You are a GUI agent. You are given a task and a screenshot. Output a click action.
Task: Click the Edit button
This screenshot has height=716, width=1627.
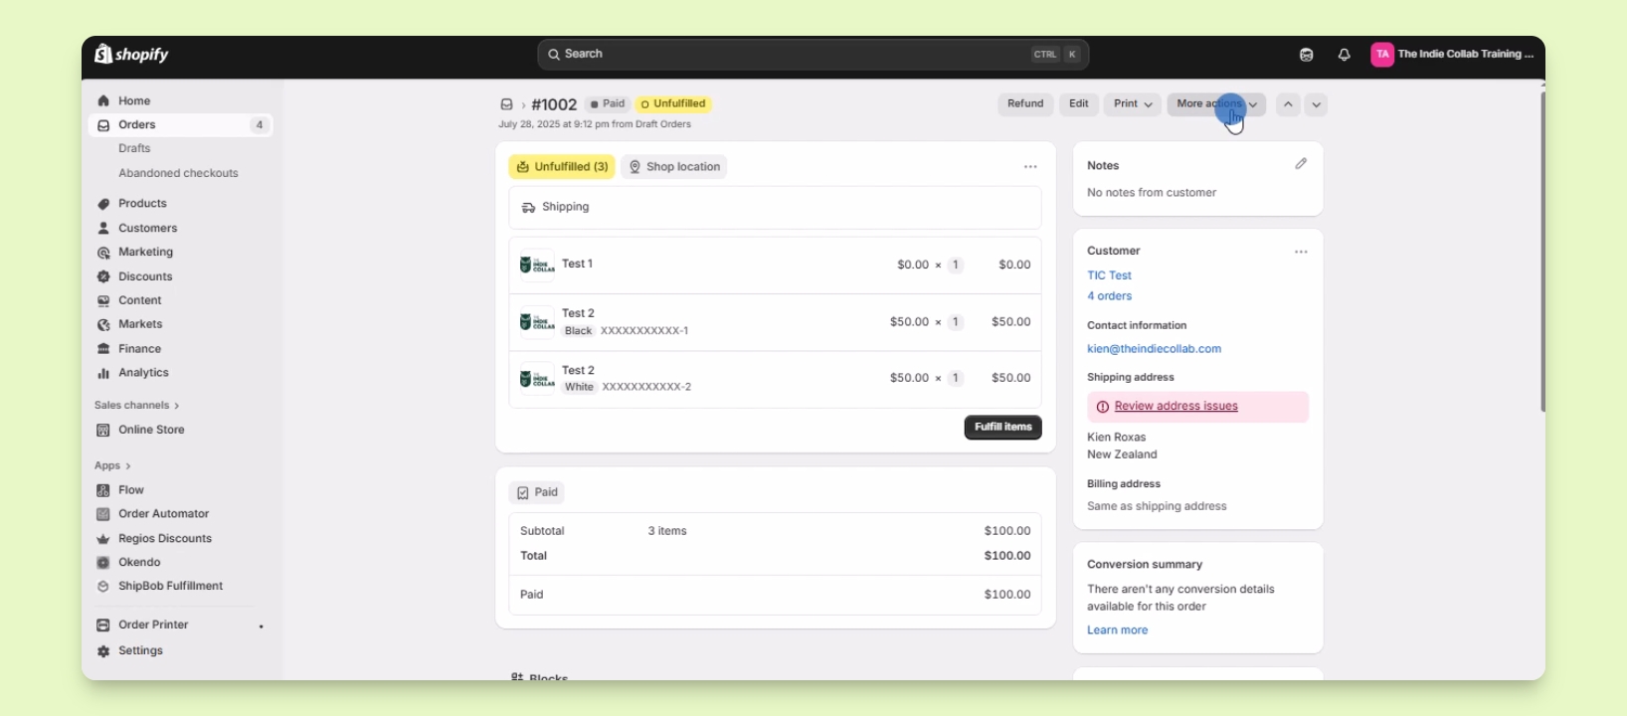[1079, 104]
